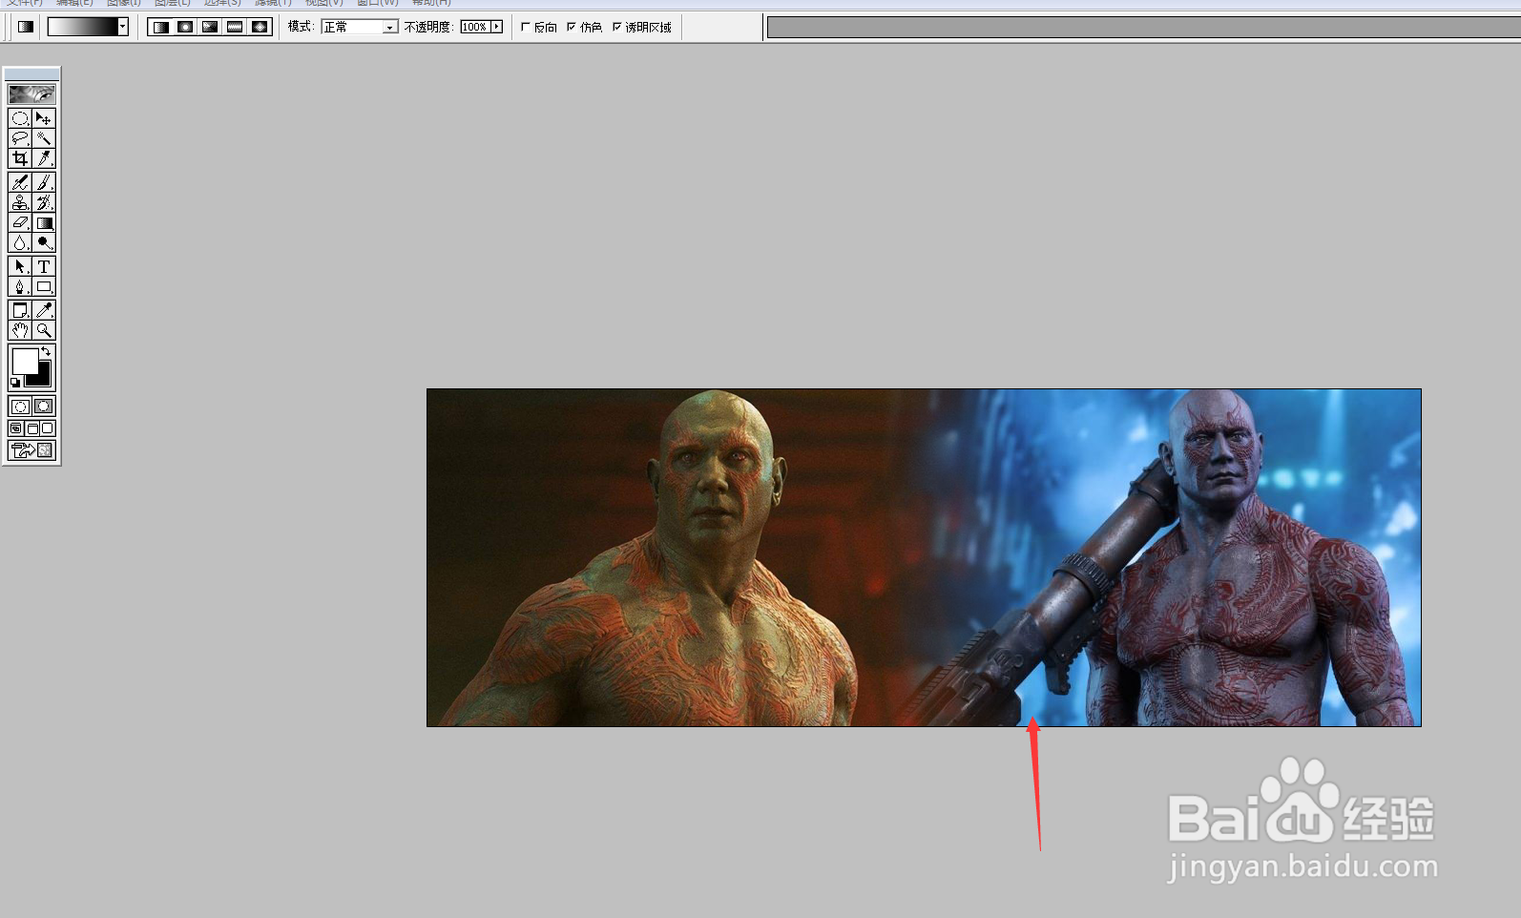Enable the 反向 (Reverse) checkbox
The height and width of the screenshot is (918, 1521).
click(526, 27)
